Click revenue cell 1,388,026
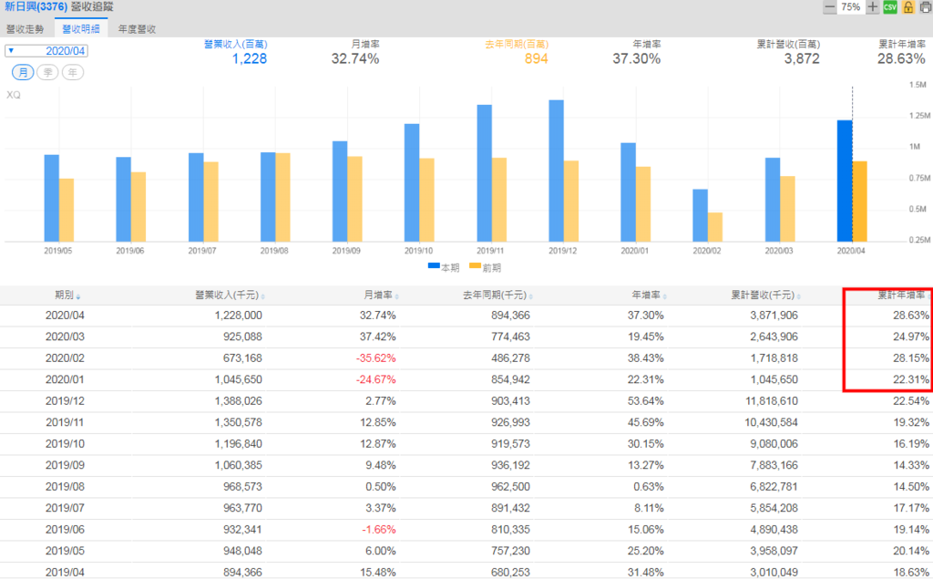The image size is (933, 580). click(238, 401)
